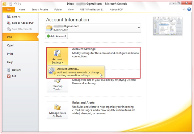
Task: Click the red Exit X icon
Action: 9,76
